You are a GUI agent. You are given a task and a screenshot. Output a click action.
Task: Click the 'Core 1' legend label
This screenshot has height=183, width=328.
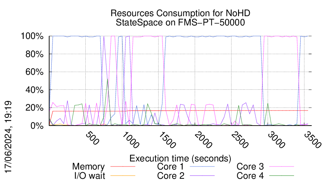tap(170, 167)
